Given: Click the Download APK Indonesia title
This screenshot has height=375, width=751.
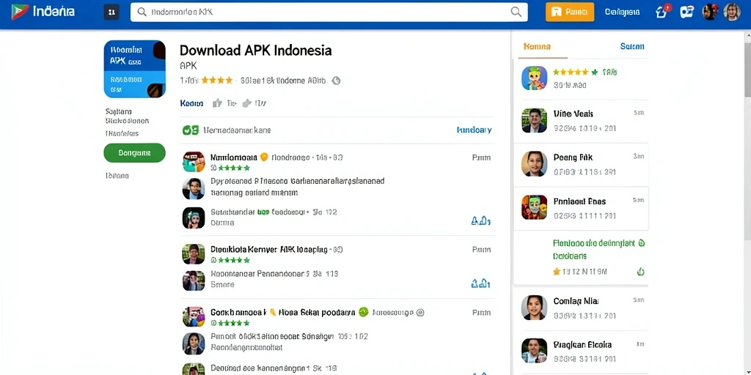Looking at the screenshot, I should pyautogui.click(x=255, y=51).
